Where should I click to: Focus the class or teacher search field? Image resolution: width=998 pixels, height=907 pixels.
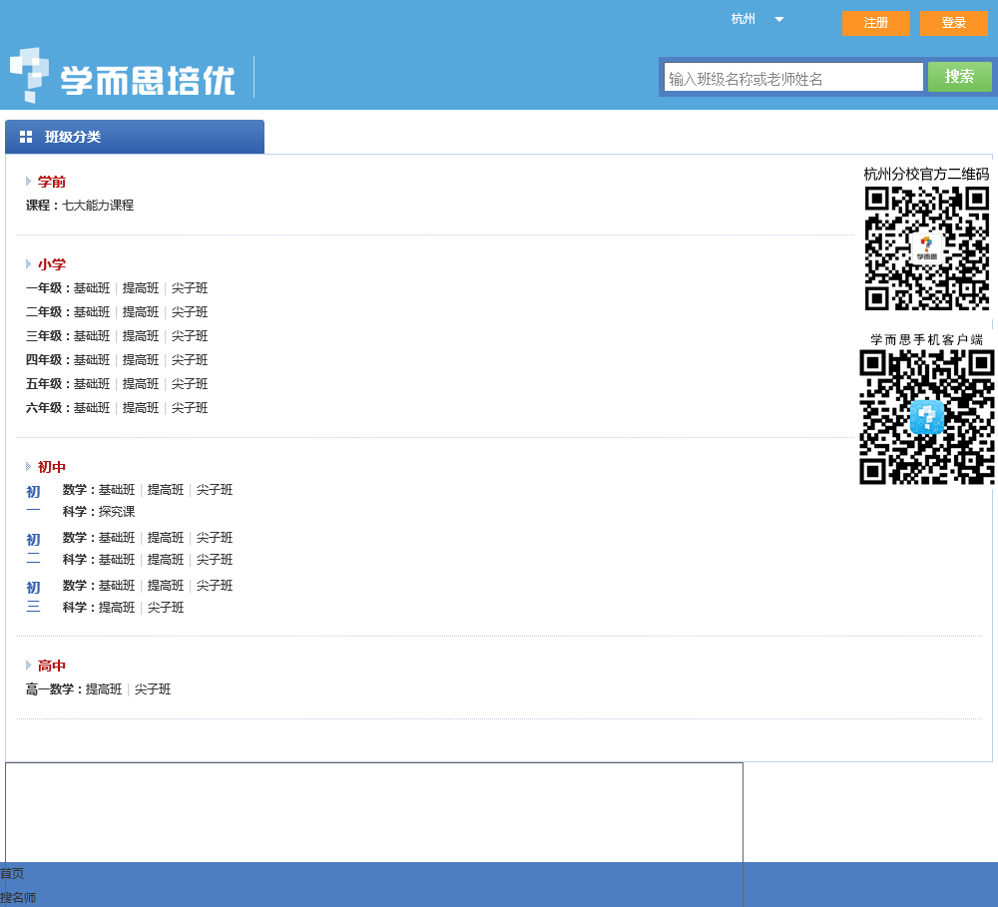click(793, 78)
